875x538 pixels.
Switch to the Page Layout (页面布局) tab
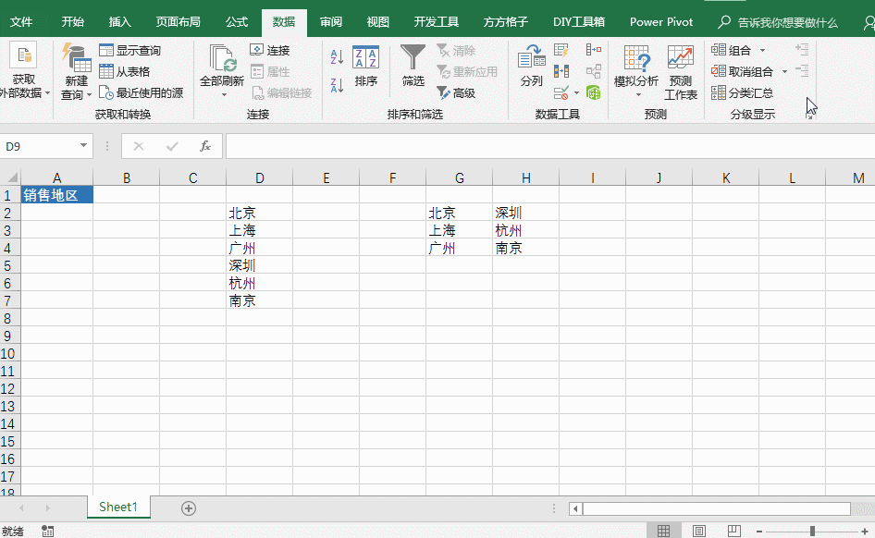[x=178, y=22]
